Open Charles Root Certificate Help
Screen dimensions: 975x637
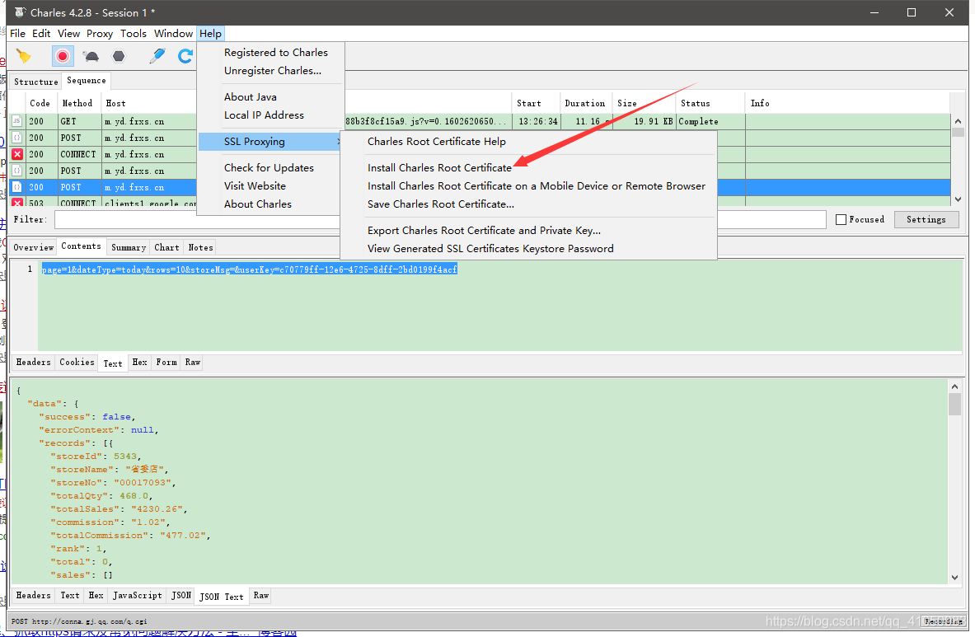437,142
